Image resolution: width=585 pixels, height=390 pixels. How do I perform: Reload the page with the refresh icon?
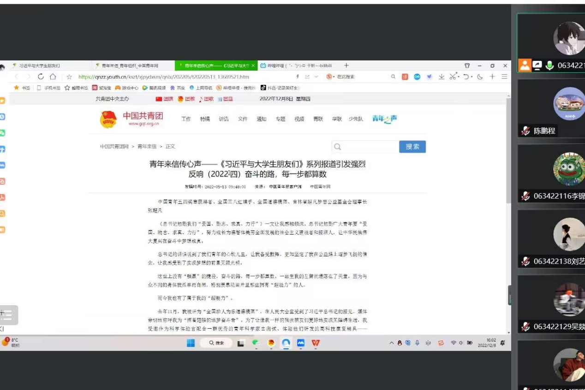pyautogui.click(x=41, y=77)
